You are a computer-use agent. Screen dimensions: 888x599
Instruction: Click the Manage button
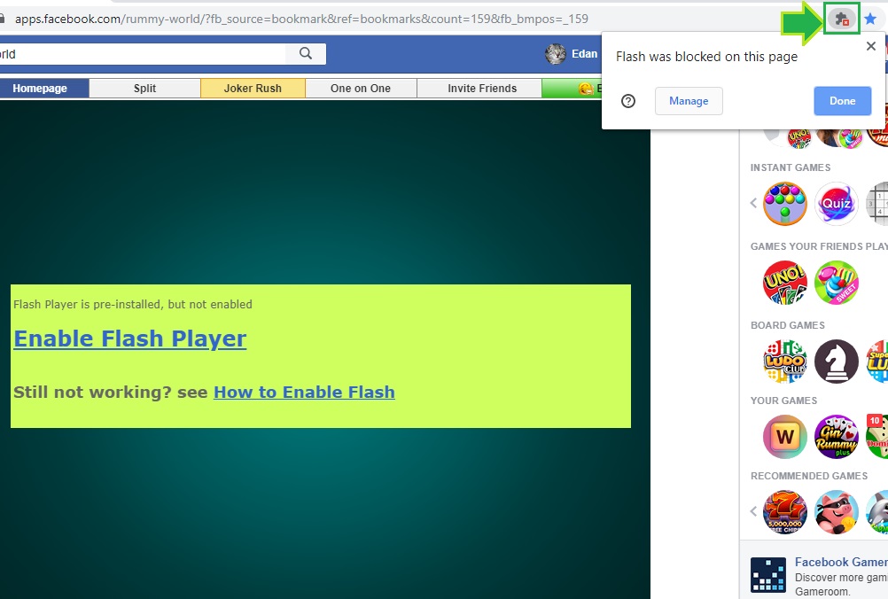(x=689, y=101)
